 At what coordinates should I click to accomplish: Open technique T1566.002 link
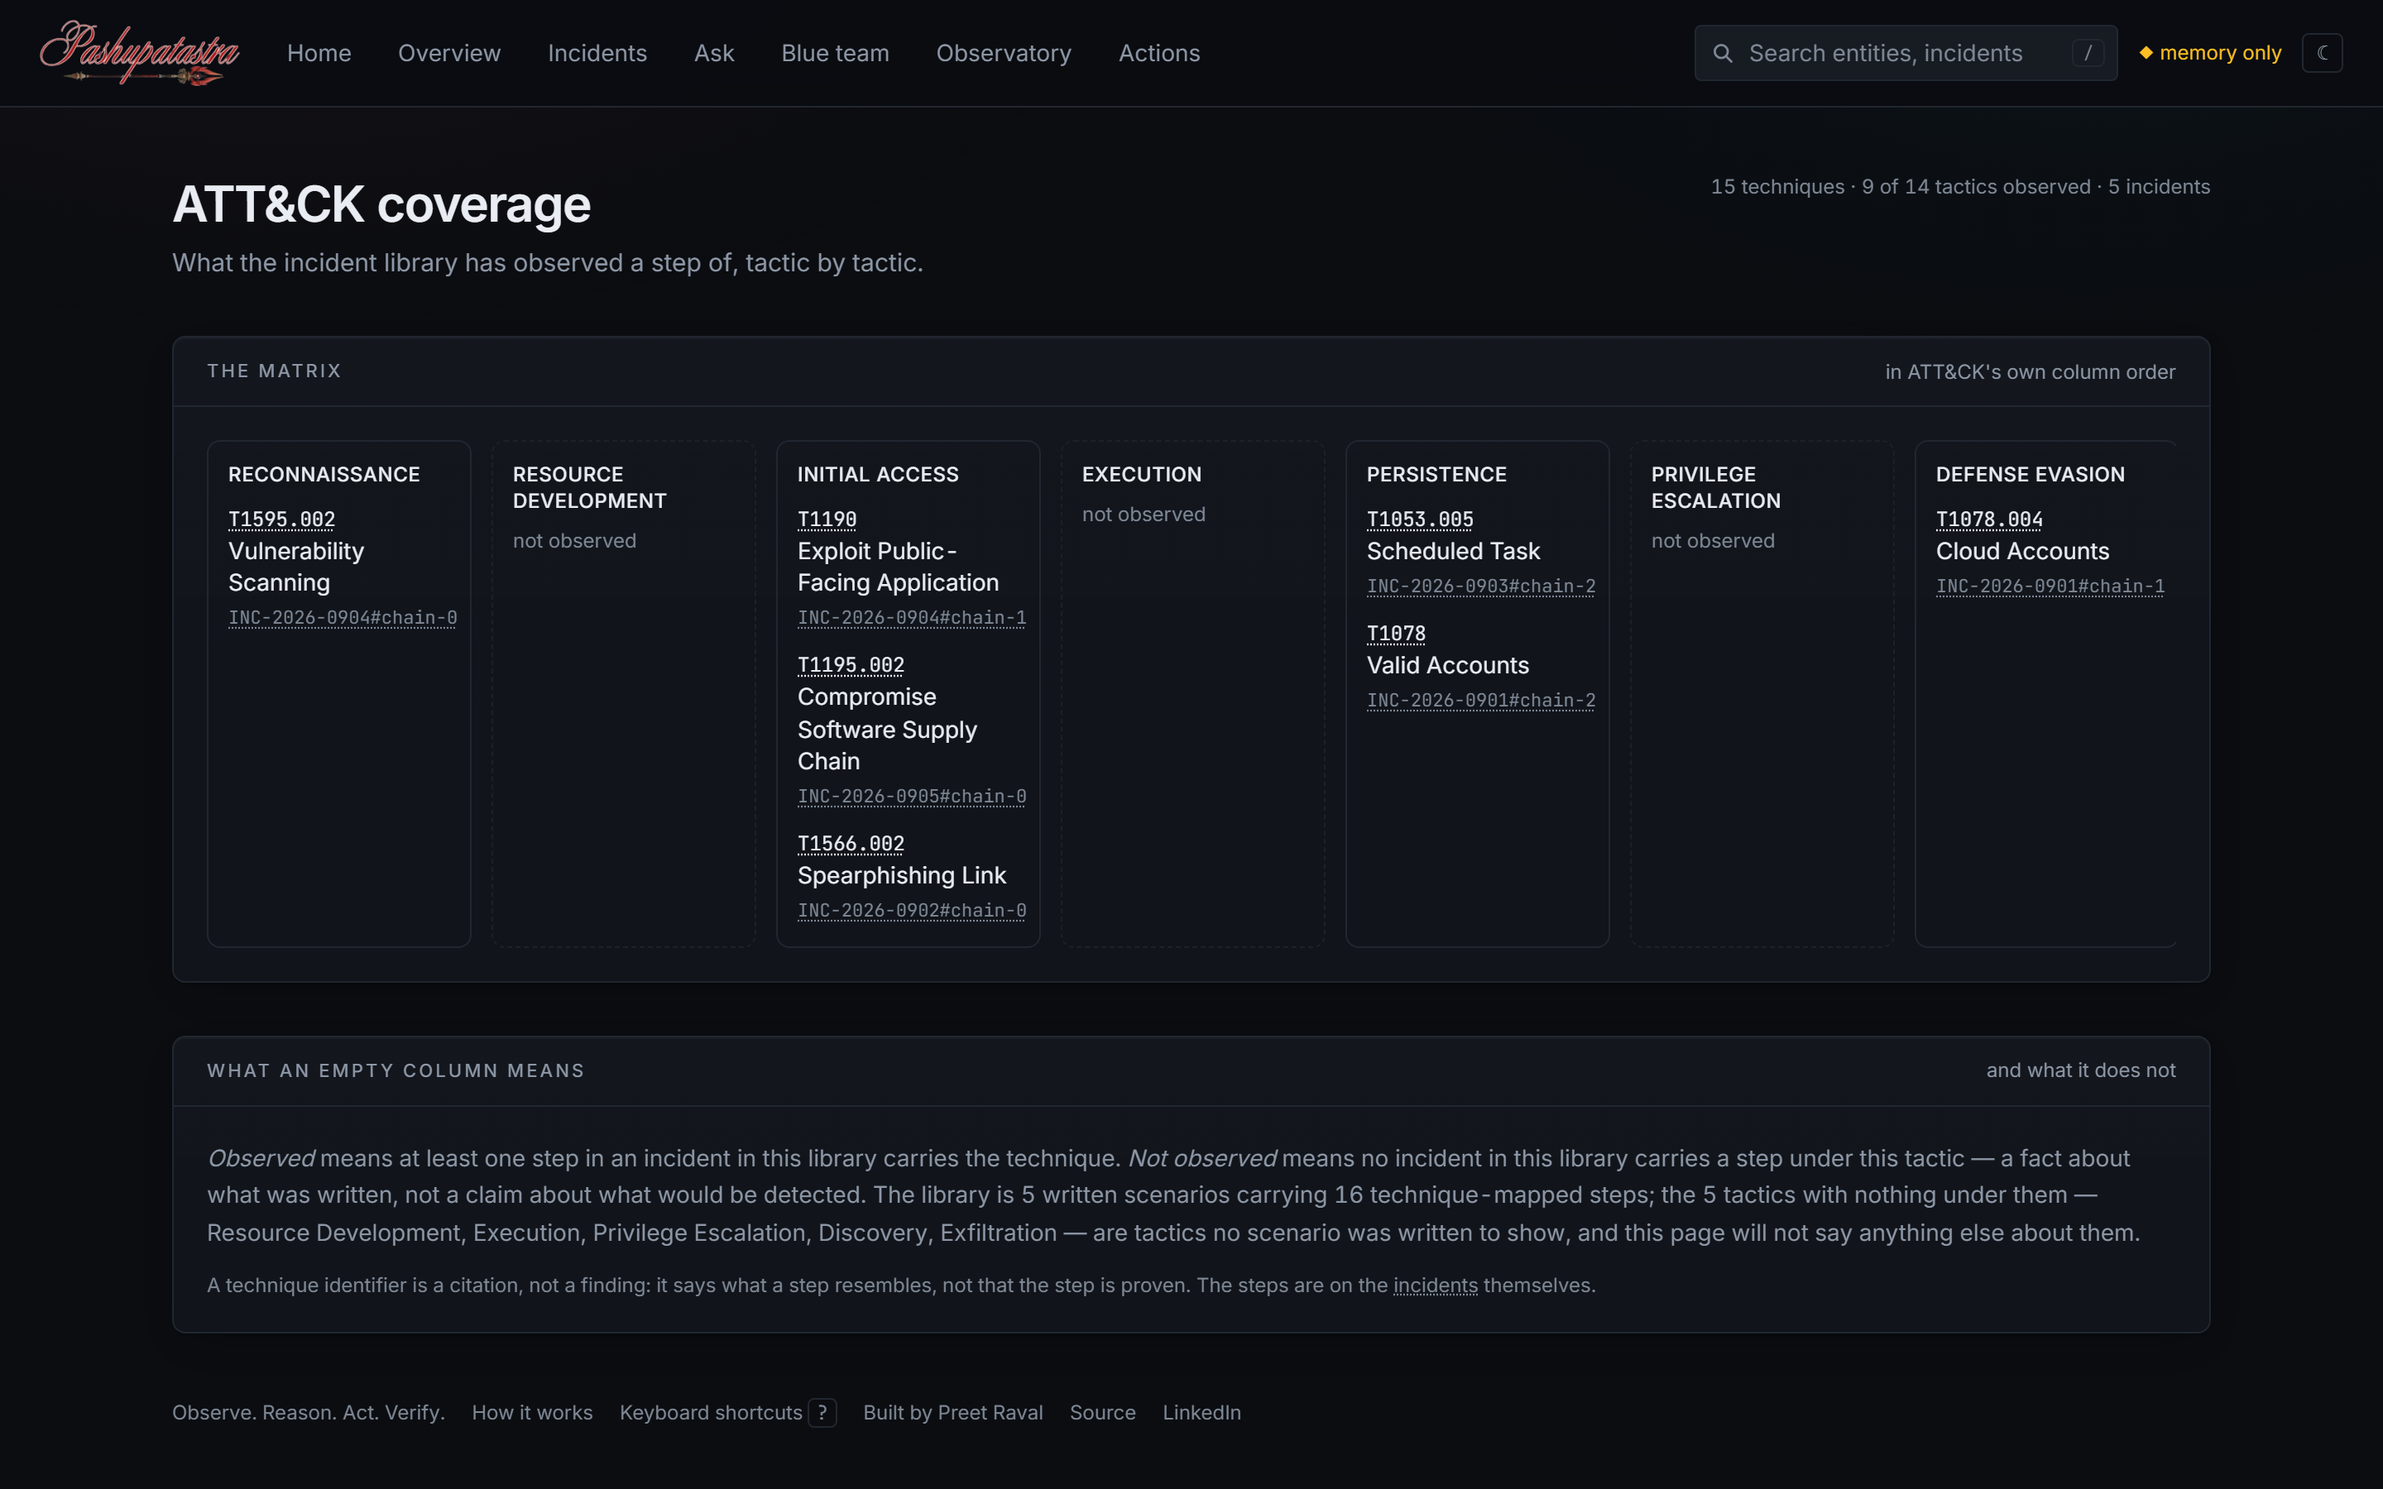pos(851,843)
